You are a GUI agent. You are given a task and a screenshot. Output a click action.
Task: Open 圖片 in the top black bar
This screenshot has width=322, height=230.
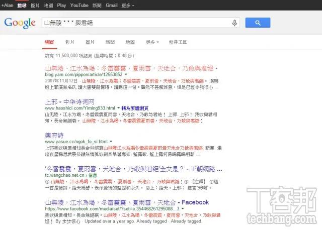(35, 6)
